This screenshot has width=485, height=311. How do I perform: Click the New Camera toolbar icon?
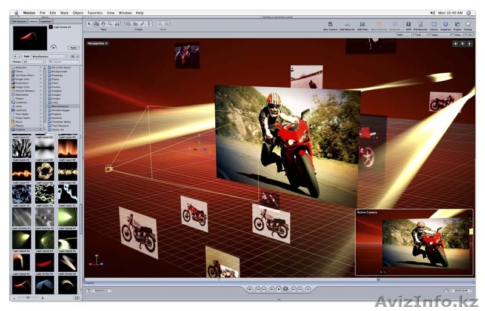(x=330, y=24)
